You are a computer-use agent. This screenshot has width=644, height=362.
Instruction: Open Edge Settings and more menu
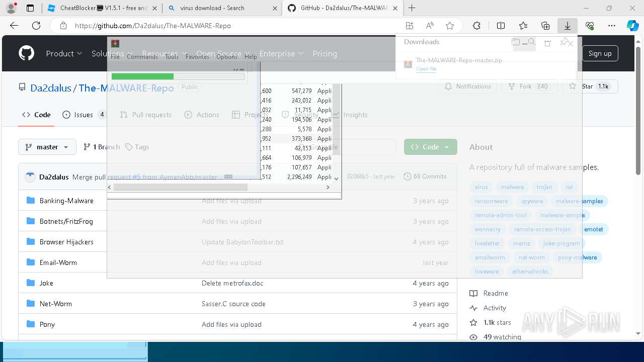[612, 26]
